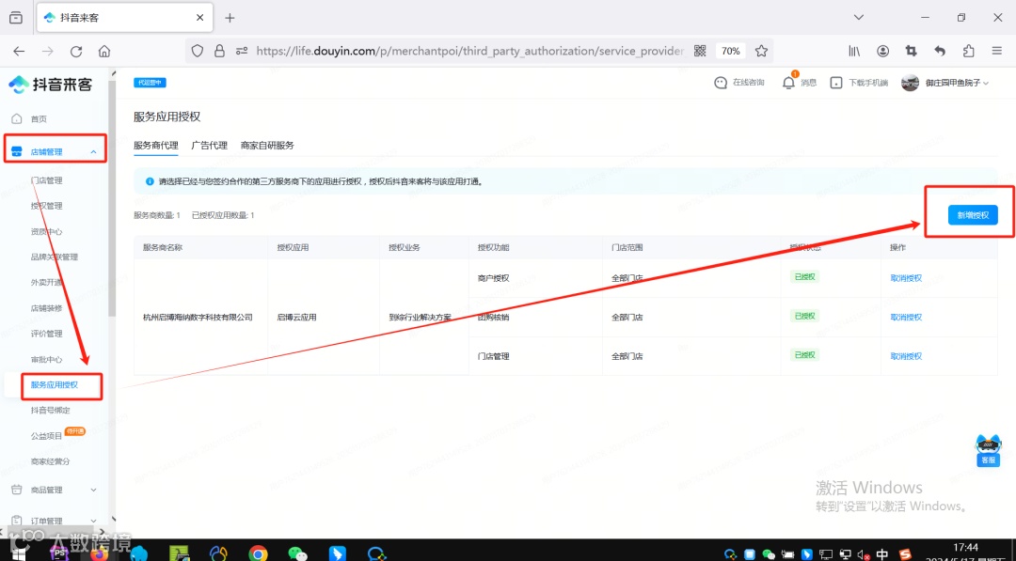Image resolution: width=1016 pixels, height=561 pixels.
Task: Open 在线咨询 chat icon in the header
Action: pos(721,83)
